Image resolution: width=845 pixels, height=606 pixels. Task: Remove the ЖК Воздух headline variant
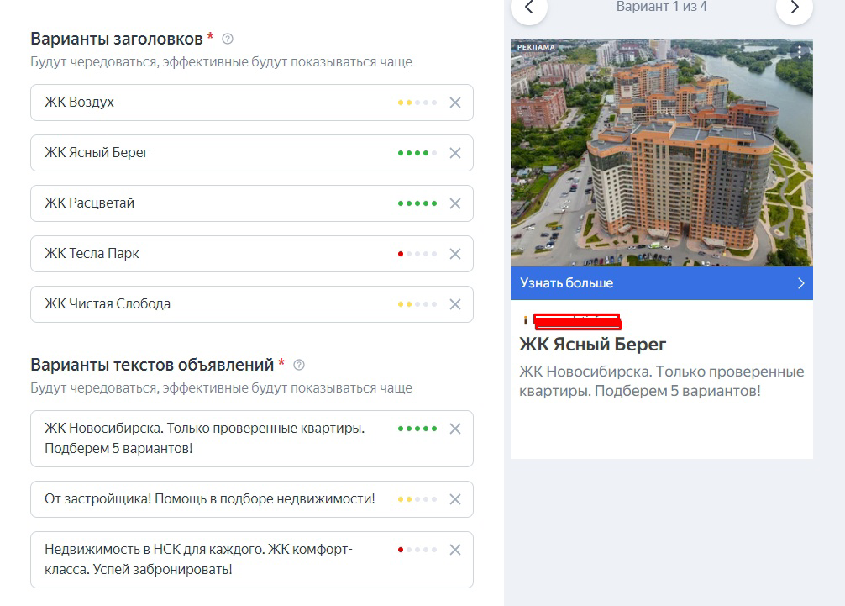point(454,103)
